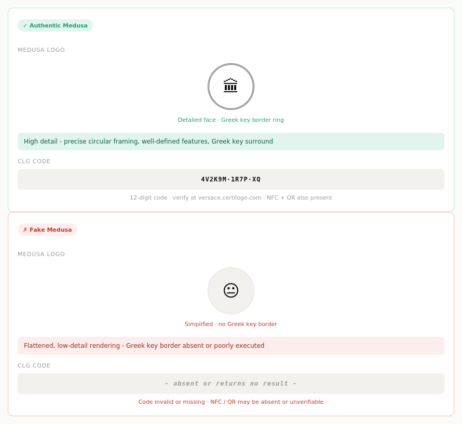
Task: Click MEDUSA LOGO heading in authentic card
Action: (41, 50)
